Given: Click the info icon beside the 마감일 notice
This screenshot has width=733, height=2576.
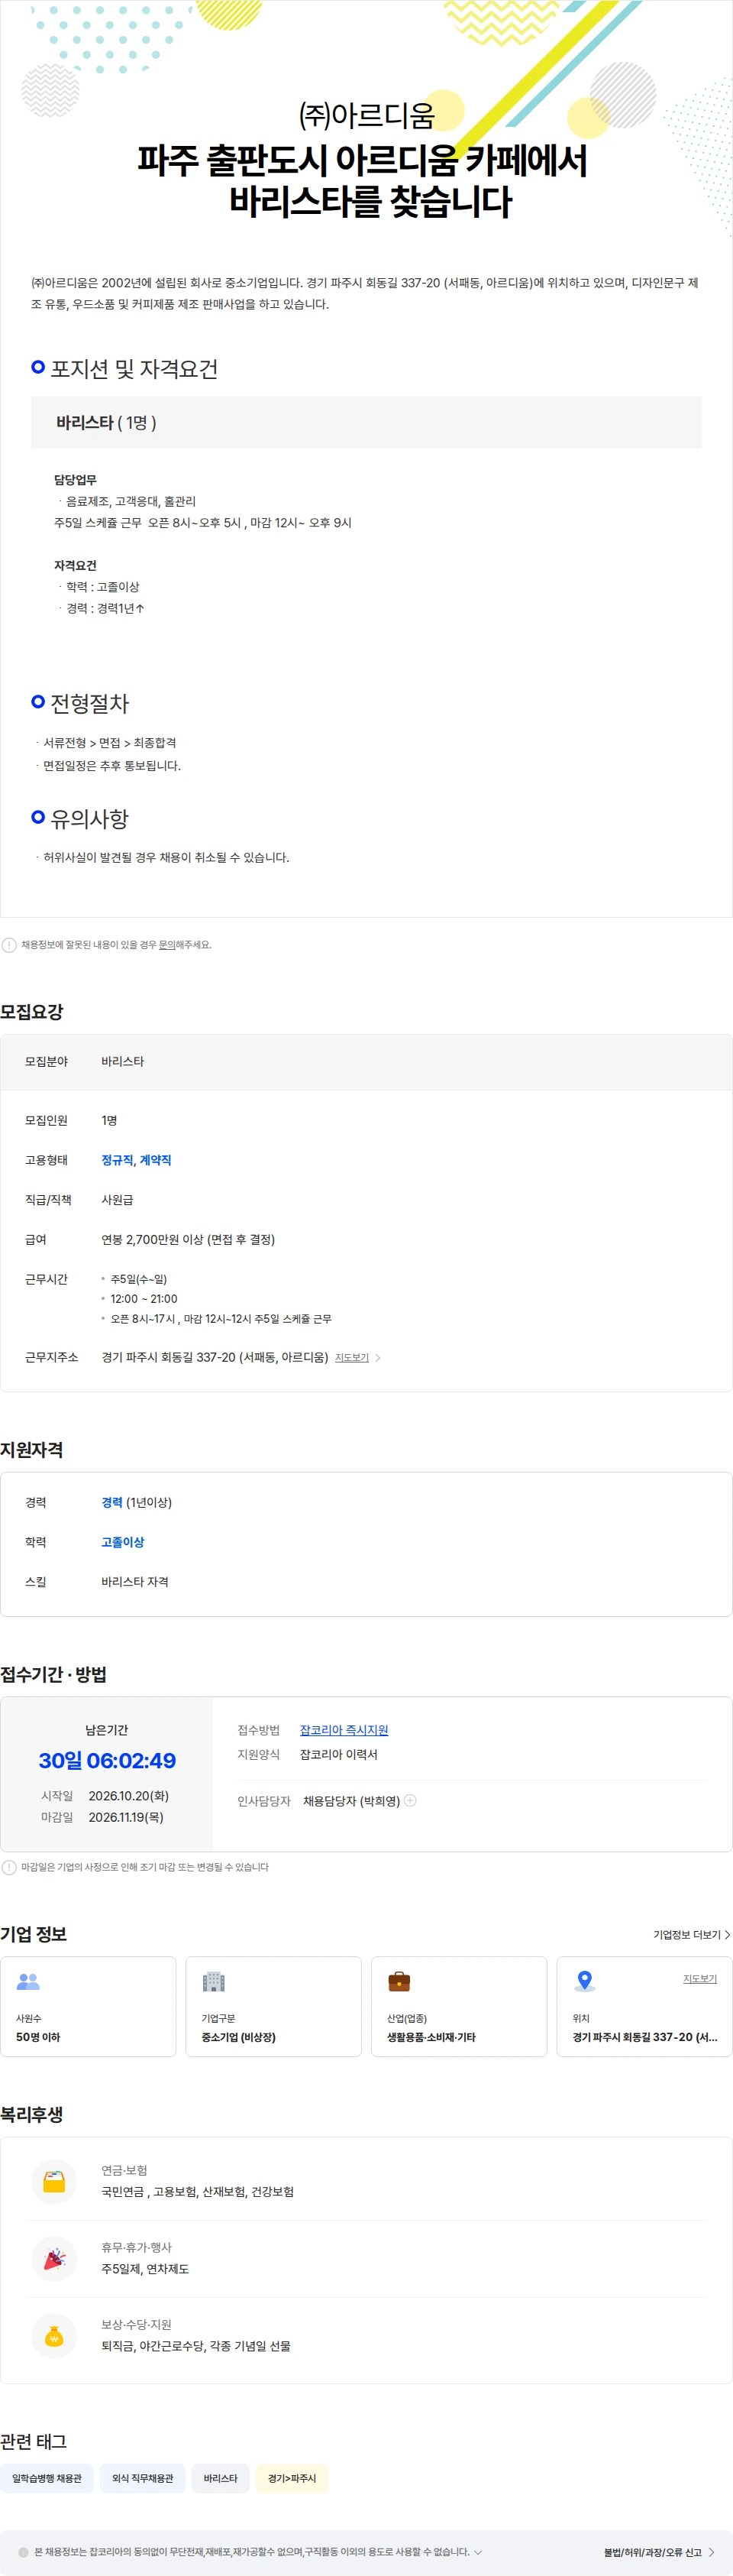Looking at the screenshot, I should [9, 1867].
